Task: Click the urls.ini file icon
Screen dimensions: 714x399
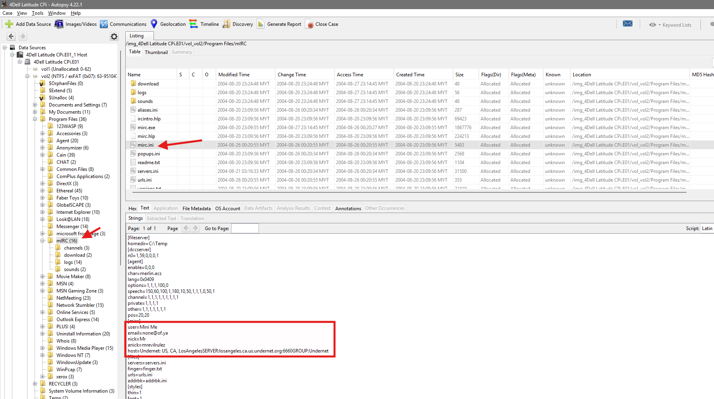Action: (133, 180)
